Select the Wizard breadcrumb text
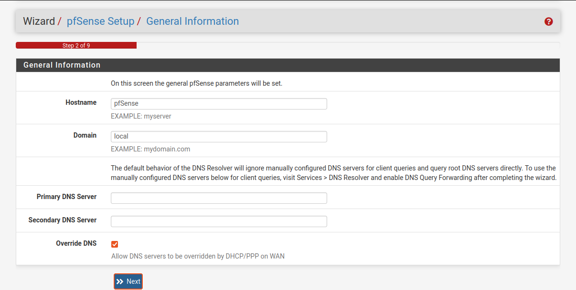The image size is (576, 290). [39, 21]
